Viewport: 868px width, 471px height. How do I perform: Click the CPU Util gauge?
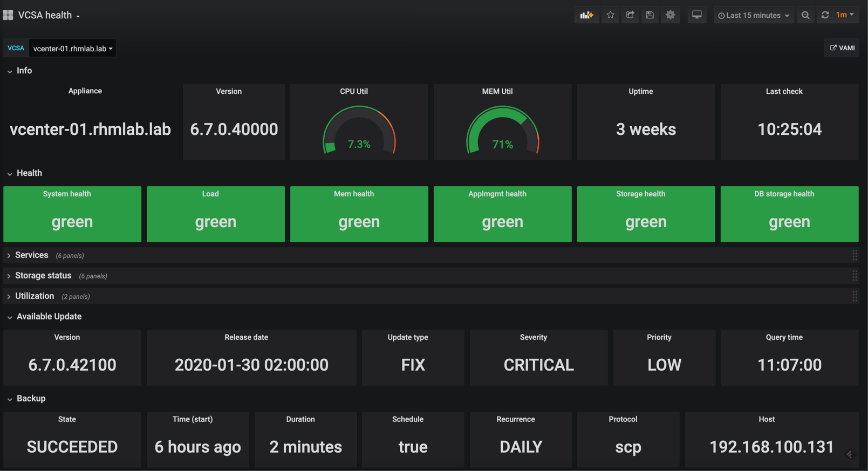(x=359, y=130)
